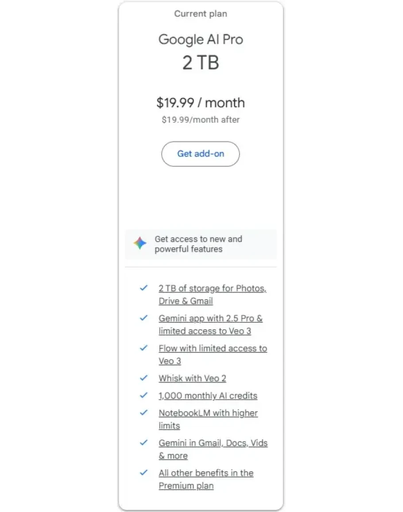Click checkmark beside Gemini app feature
403x512 pixels.
point(143,318)
